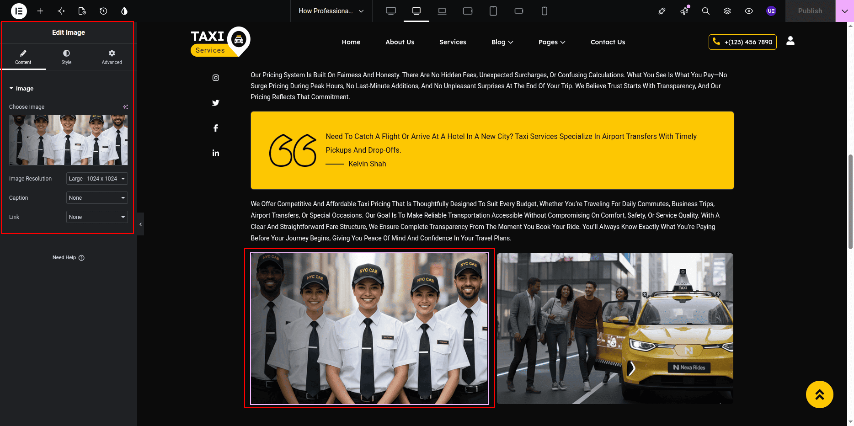The height and width of the screenshot is (426, 854).
Task: Open the Caption dropdown
Action: 97,198
